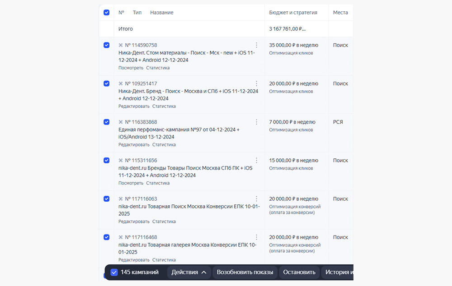Image resolution: width=452 pixels, height=286 pixels.
Task: Open Редактировать link for campaign 117116063
Action: tap(134, 221)
